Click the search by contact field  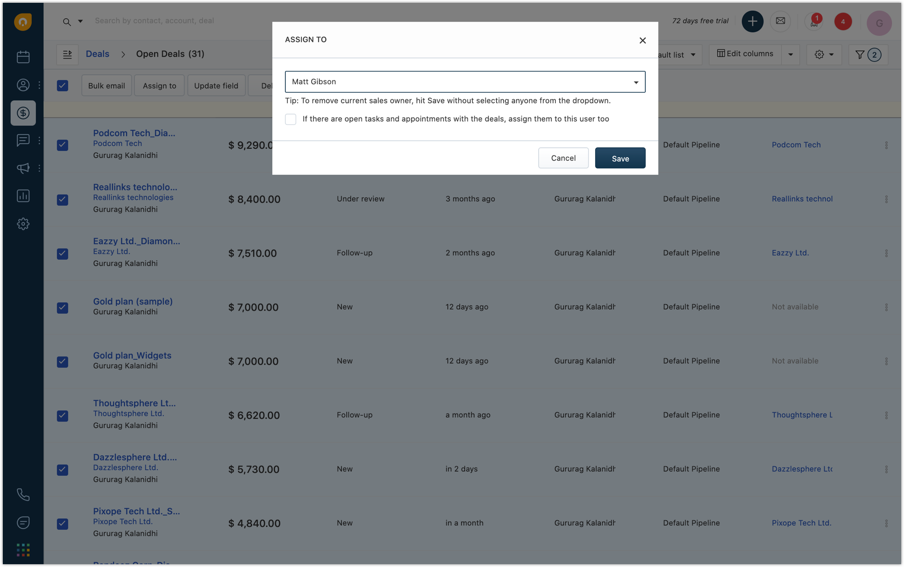154,21
